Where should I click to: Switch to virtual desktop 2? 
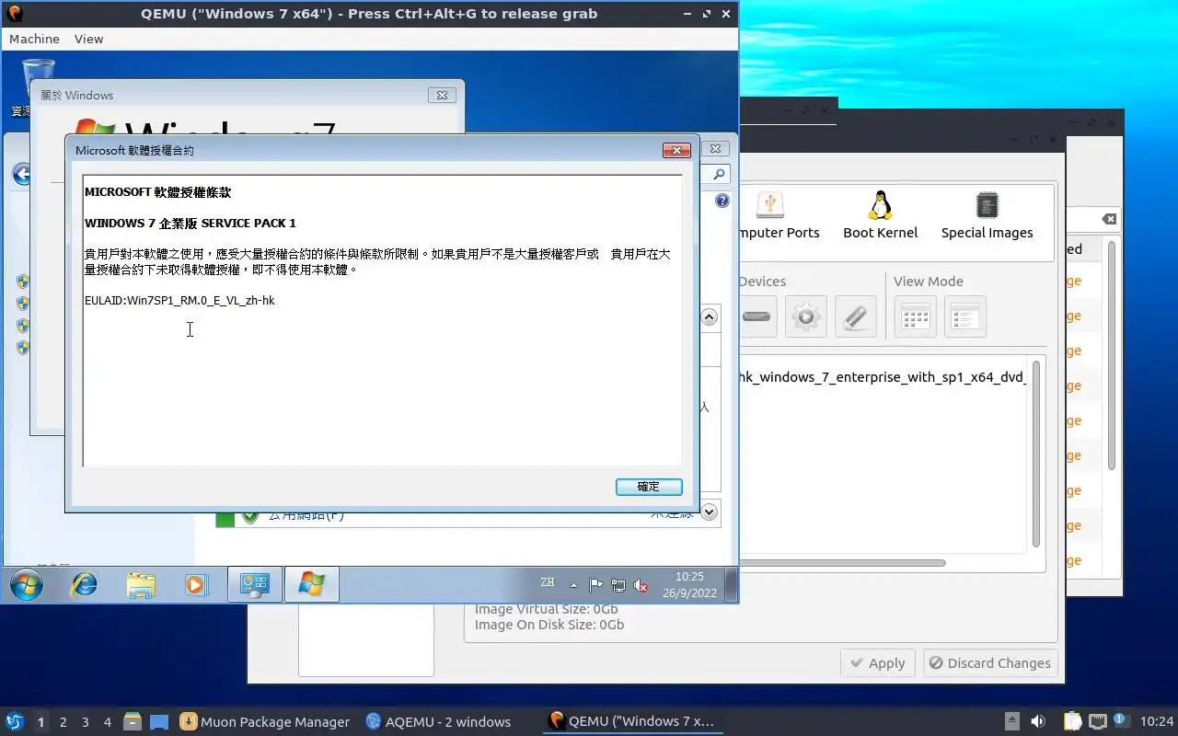[x=64, y=722]
